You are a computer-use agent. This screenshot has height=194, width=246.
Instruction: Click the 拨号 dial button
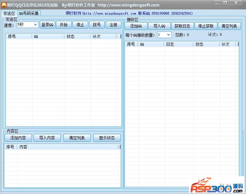(97, 25)
